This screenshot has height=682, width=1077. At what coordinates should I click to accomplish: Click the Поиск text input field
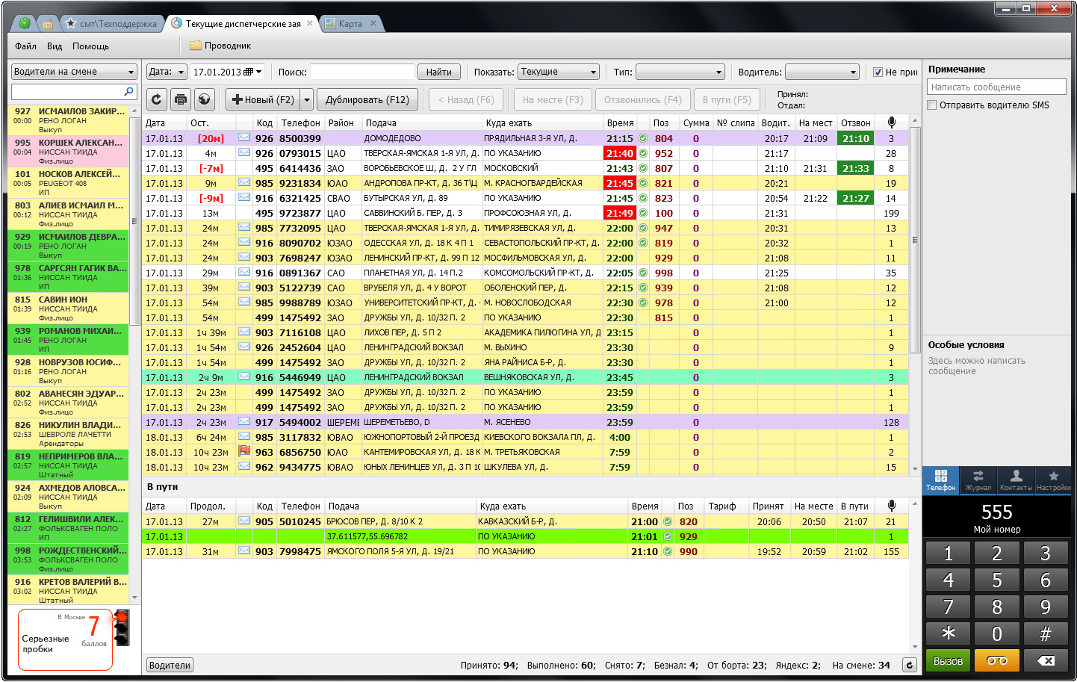click(361, 72)
